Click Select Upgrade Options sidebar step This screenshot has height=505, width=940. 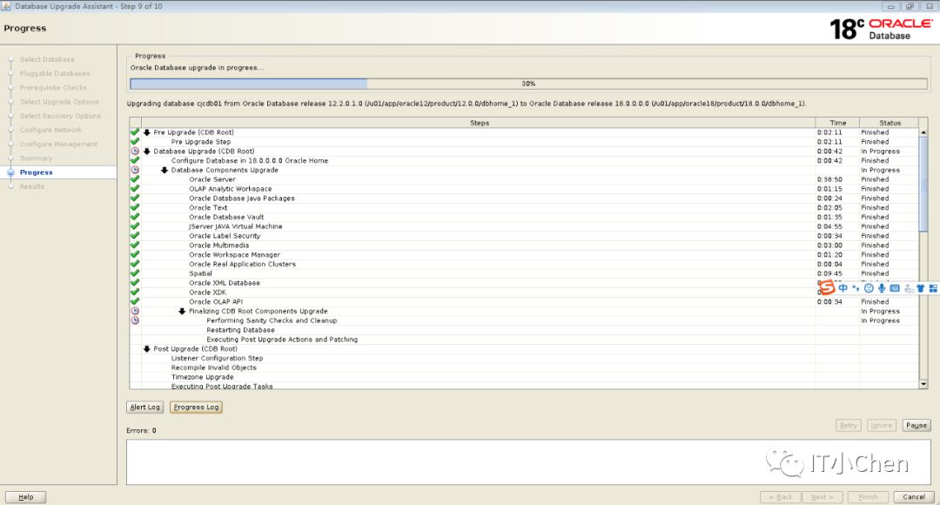(x=59, y=102)
